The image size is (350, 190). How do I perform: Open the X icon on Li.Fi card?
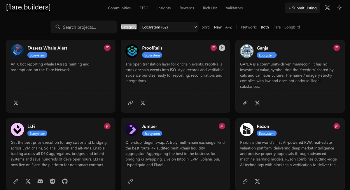pos(28,181)
